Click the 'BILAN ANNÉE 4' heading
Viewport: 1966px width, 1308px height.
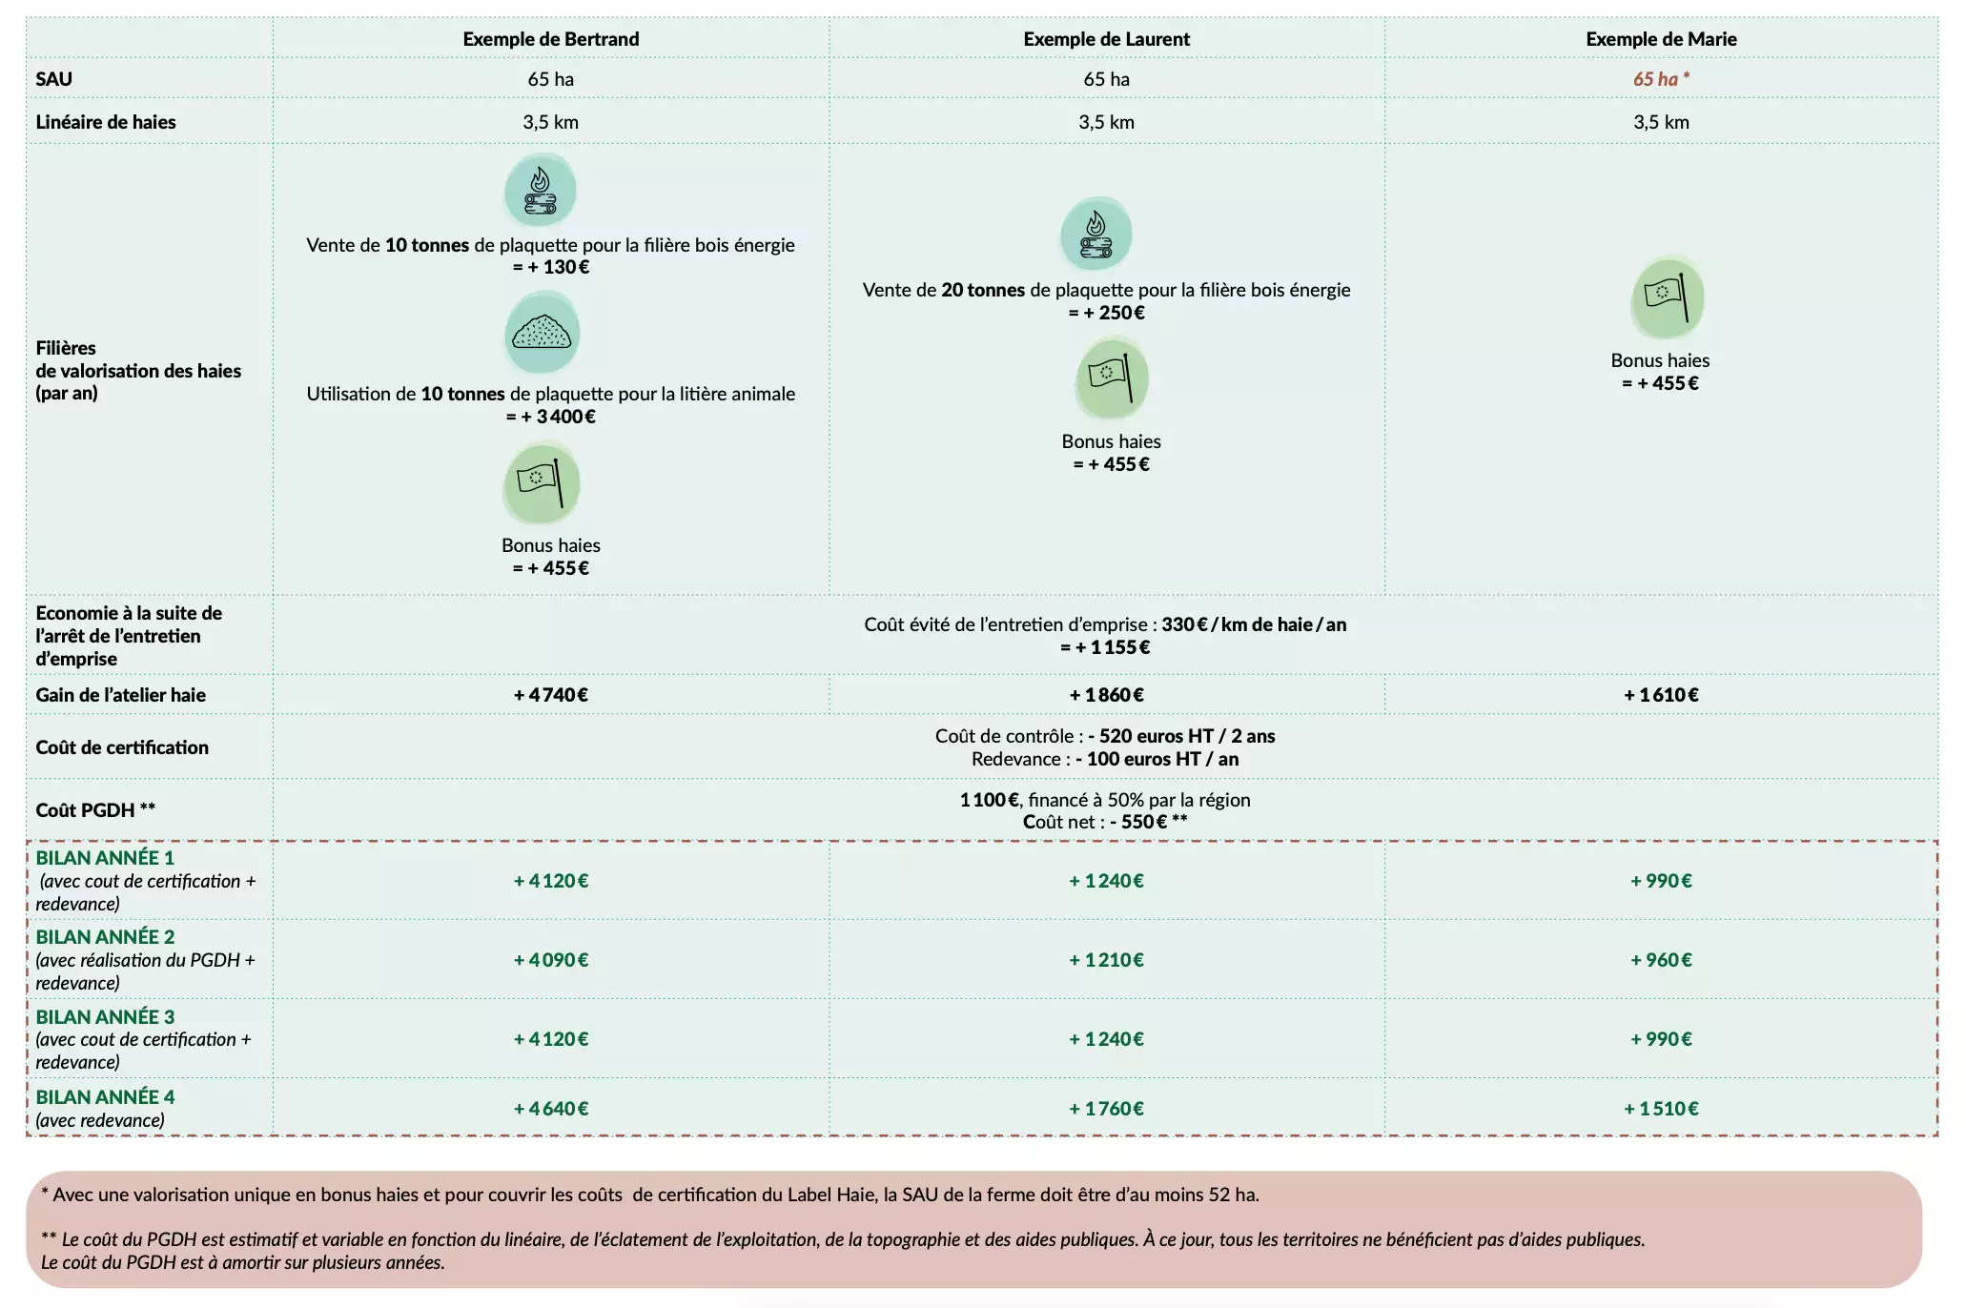pos(105,1097)
